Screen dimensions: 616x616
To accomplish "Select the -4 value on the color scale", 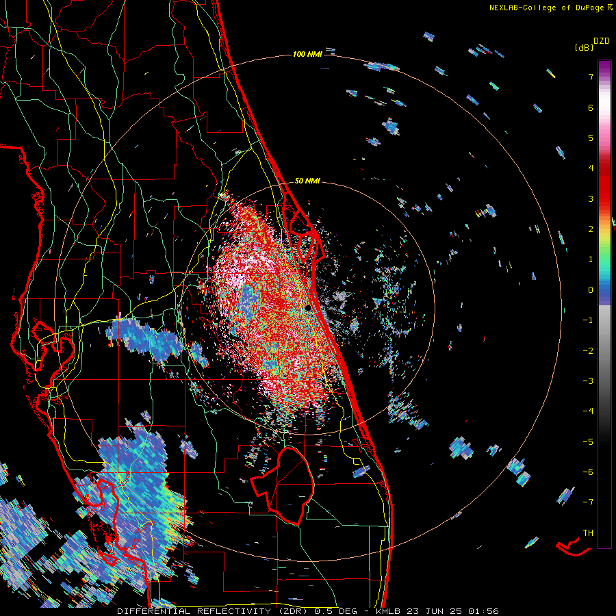I will 588,411.
